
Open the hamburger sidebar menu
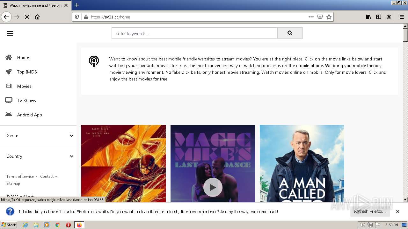point(10,33)
